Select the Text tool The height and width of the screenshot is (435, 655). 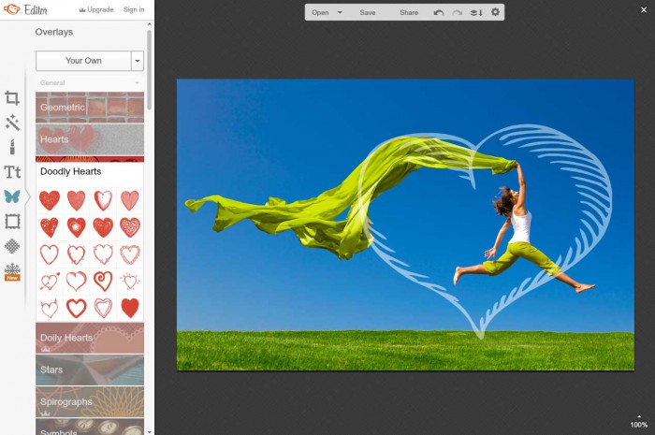click(x=12, y=172)
